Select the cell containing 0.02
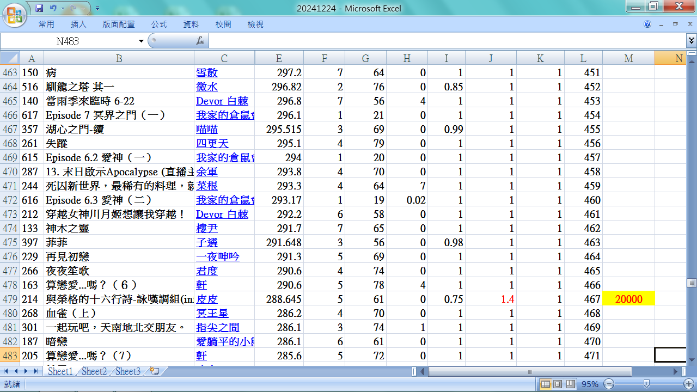 [x=407, y=200]
